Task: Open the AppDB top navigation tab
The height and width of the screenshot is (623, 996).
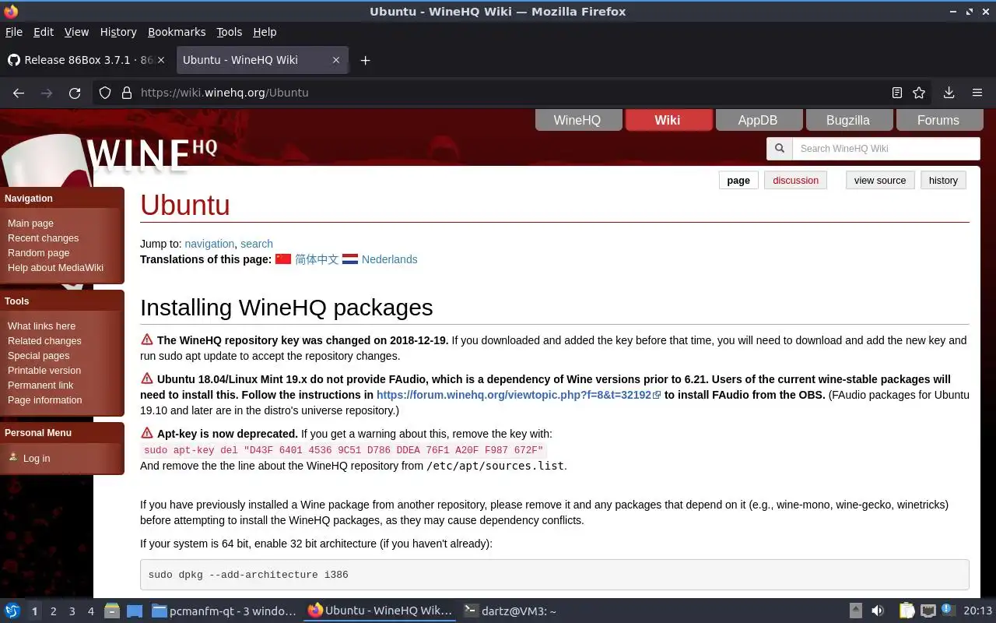Action: 758,120
